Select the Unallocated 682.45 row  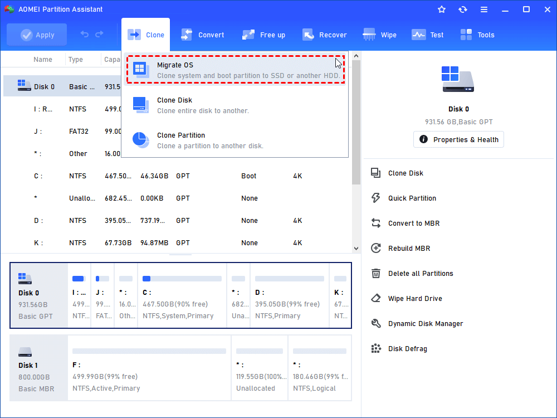pyautogui.click(x=178, y=198)
